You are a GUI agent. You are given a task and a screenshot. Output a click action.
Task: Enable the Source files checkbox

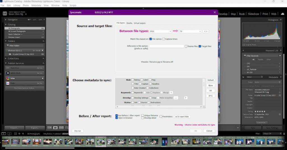coord(186,46)
